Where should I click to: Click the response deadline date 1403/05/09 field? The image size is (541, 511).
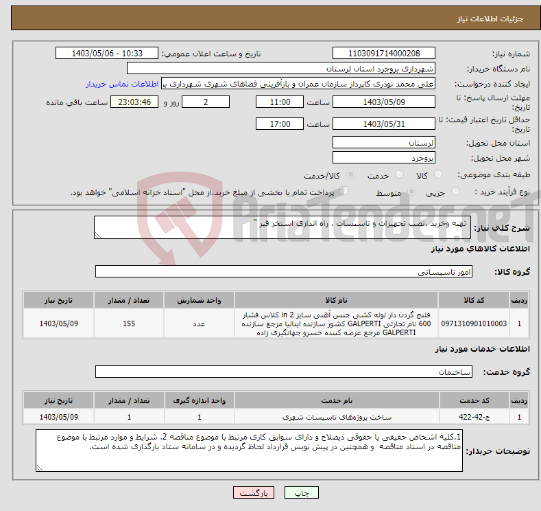pyautogui.click(x=384, y=102)
